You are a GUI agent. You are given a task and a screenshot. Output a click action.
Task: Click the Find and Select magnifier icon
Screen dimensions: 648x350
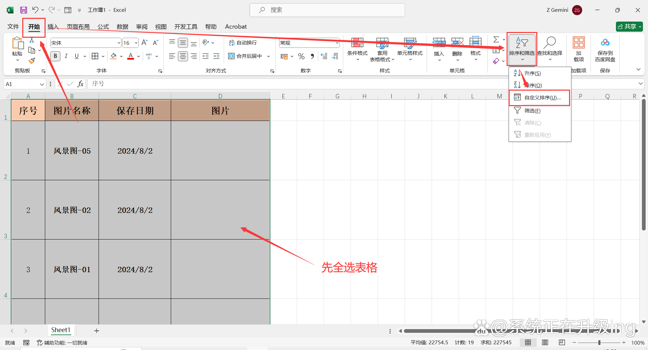550,43
